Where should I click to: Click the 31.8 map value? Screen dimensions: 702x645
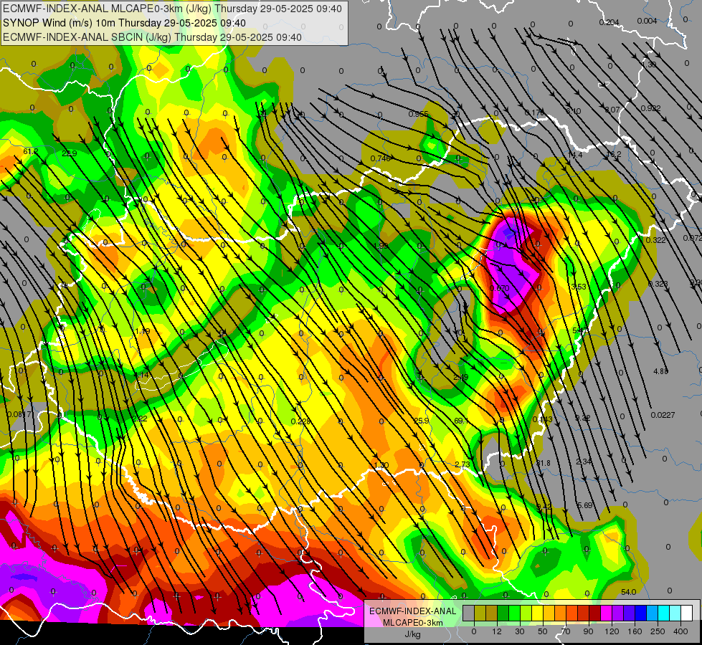543,463
